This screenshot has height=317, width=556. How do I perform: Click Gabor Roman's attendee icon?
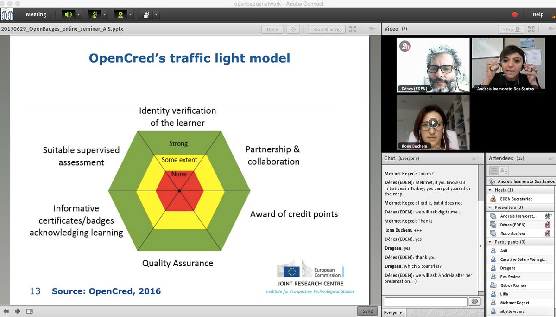493,285
